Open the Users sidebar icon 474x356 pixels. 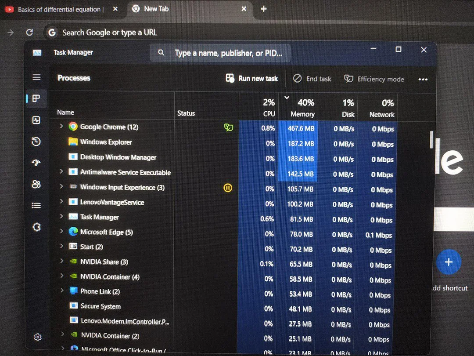click(36, 184)
